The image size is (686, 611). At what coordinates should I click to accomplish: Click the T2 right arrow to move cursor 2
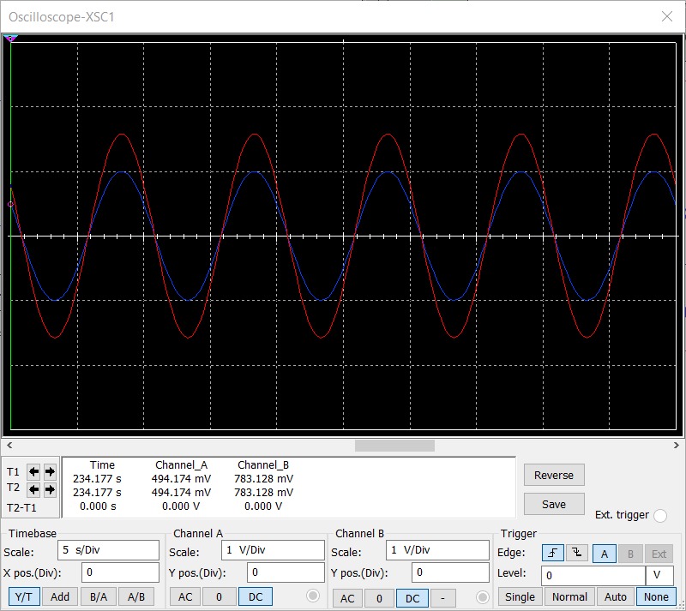(x=48, y=490)
